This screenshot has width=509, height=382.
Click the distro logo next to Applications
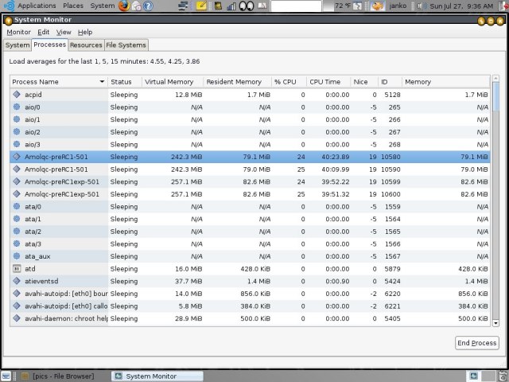[x=9, y=6]
